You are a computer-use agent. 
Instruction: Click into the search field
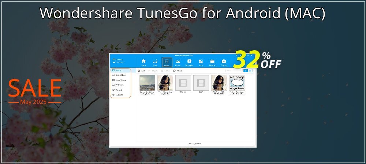[234, 71]
